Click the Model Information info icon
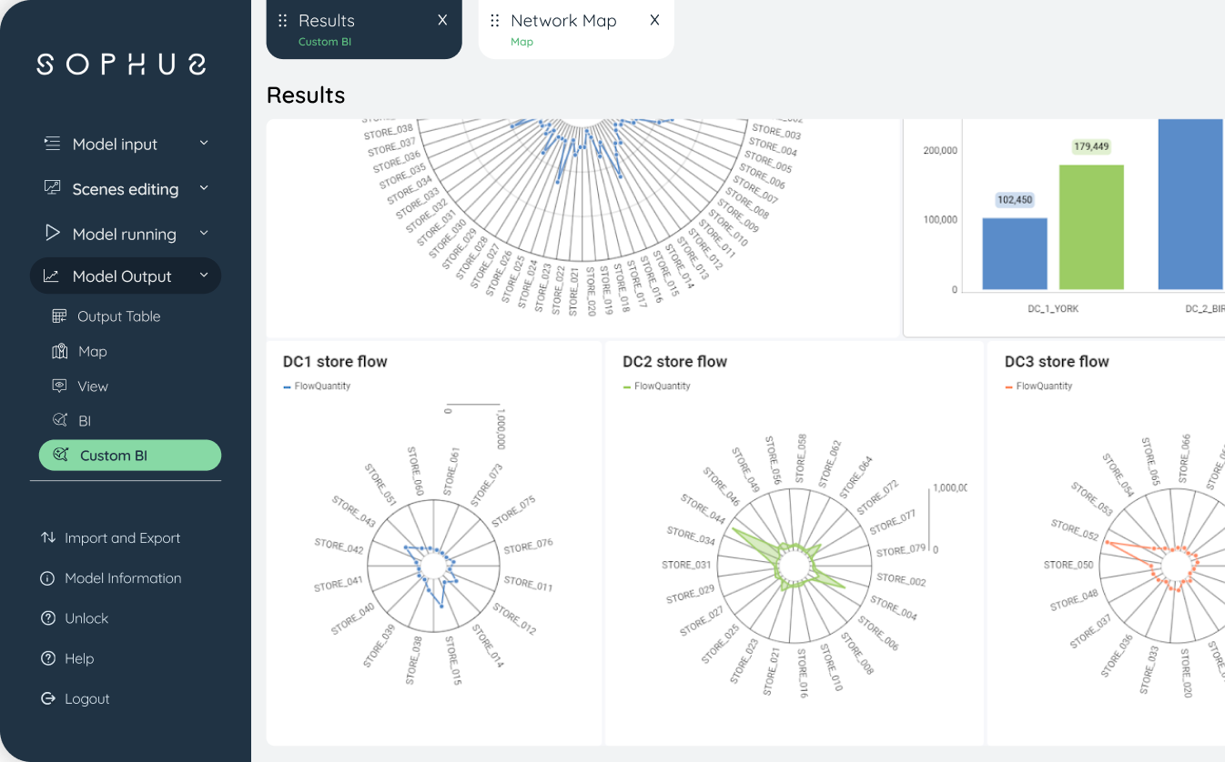 pos(48,578)
